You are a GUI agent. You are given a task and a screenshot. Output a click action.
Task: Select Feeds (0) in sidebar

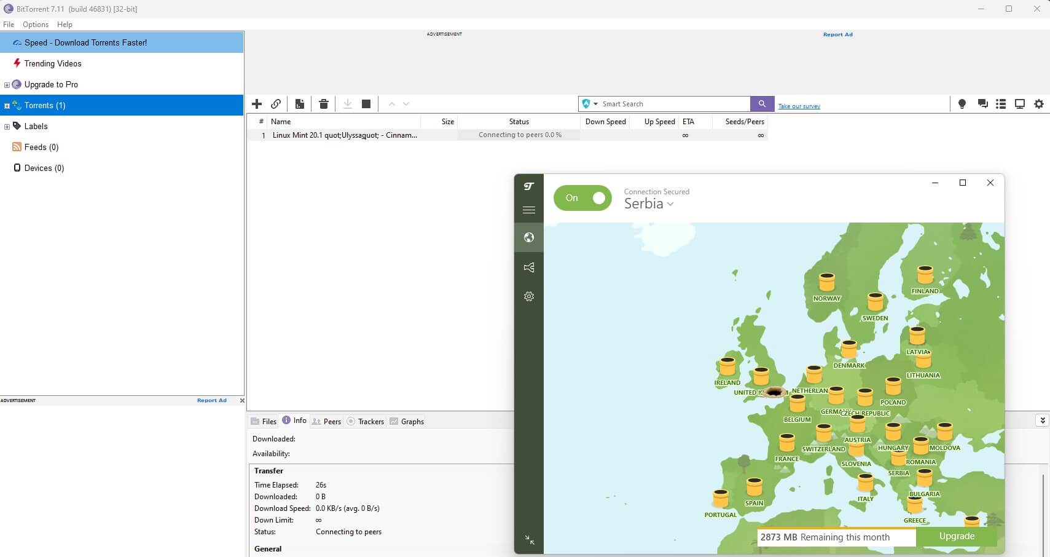coord(122,147)
